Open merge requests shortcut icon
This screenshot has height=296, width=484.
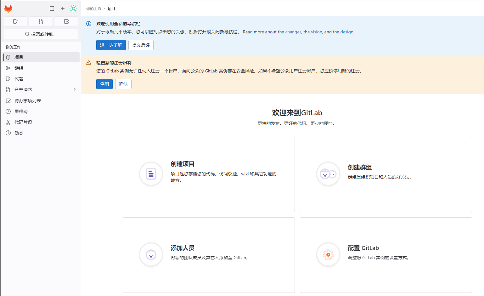[41, 21]
